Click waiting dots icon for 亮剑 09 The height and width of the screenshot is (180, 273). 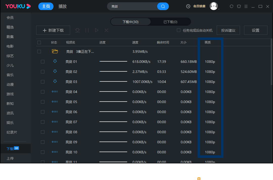(55, 142)
